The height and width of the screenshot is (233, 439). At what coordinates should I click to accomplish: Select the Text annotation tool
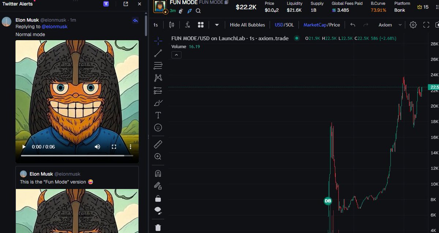click(158, 115)
